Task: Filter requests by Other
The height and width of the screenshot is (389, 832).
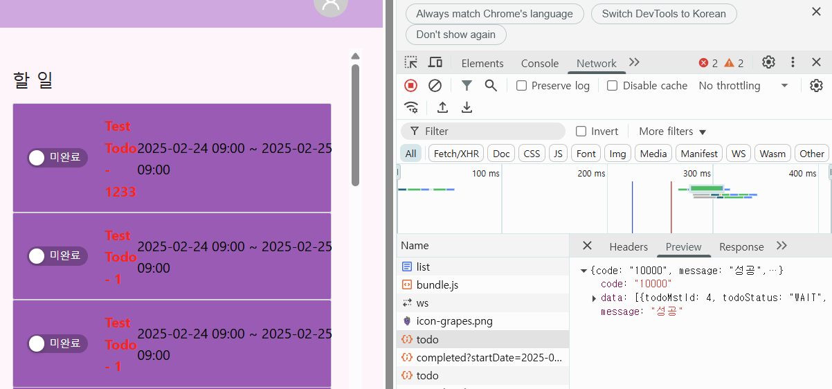Action: click(x=812, y=154)
